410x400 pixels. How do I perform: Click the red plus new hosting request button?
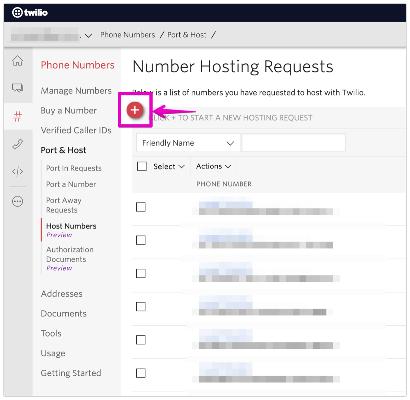point(135,110)
